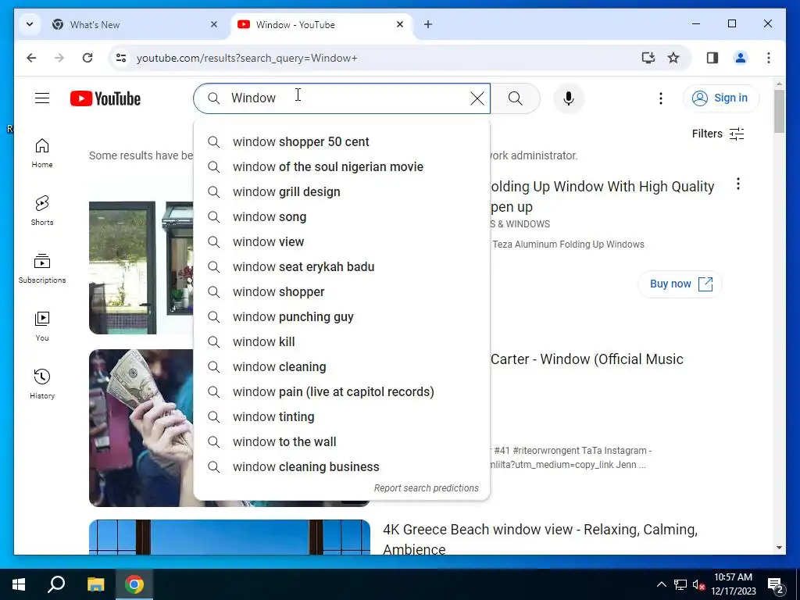Image resolution: width=800 pixels, height=600 pixels.
Task: Choose the plain 'window cleaning' suggestion
Action: 342,367
